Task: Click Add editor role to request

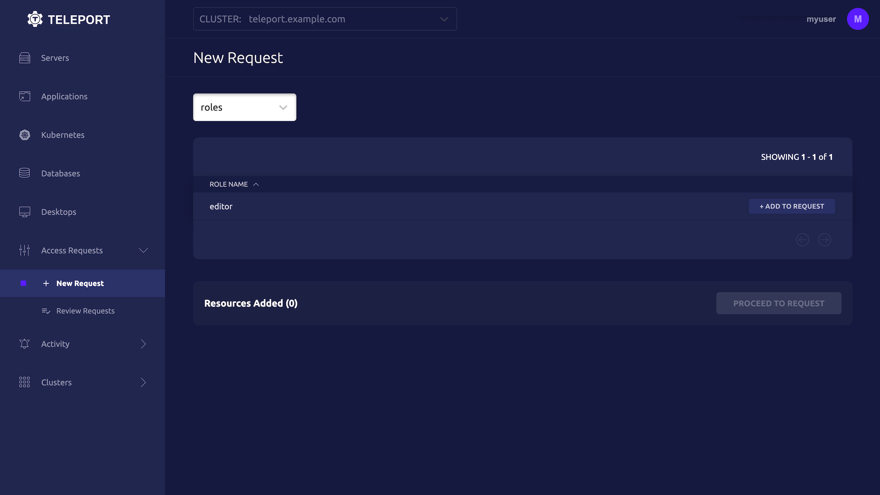Action: coord(792,206)
